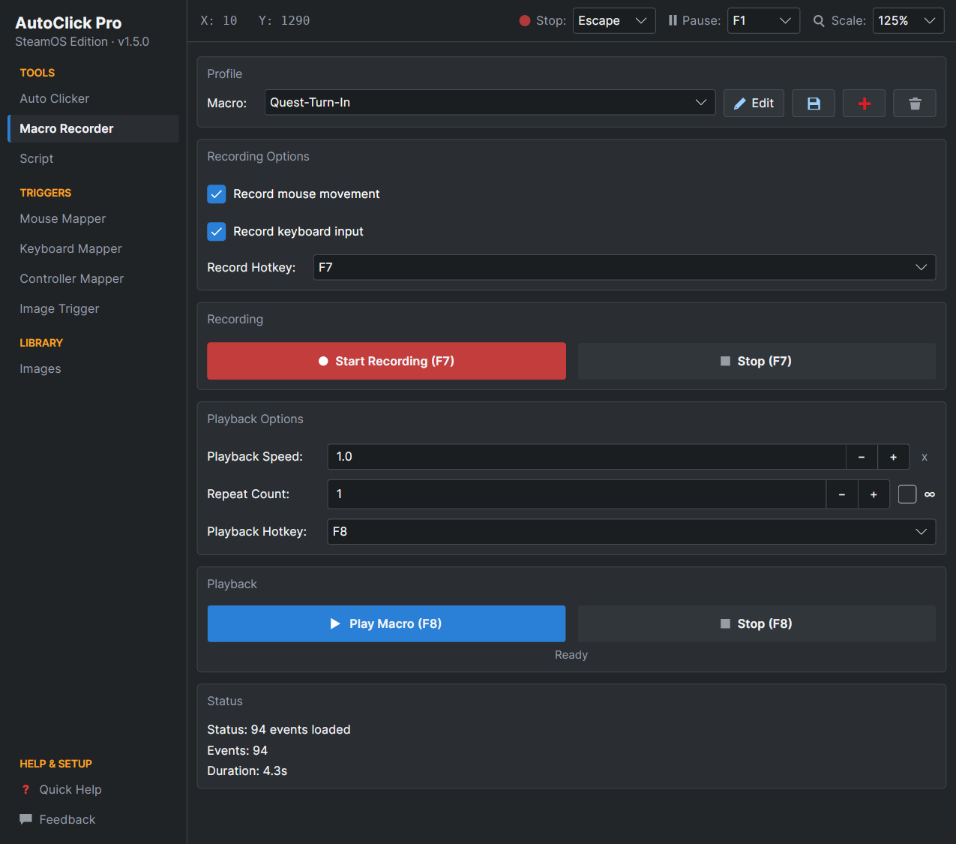Click the Scale magnifier icon
The height and width of the screenshot is (844, 956).
coord(819,21)
